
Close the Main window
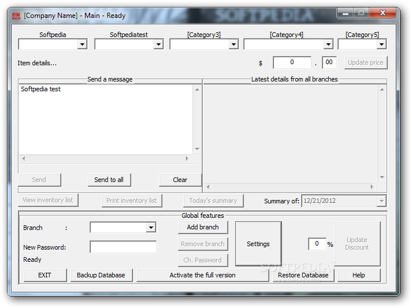383,13
